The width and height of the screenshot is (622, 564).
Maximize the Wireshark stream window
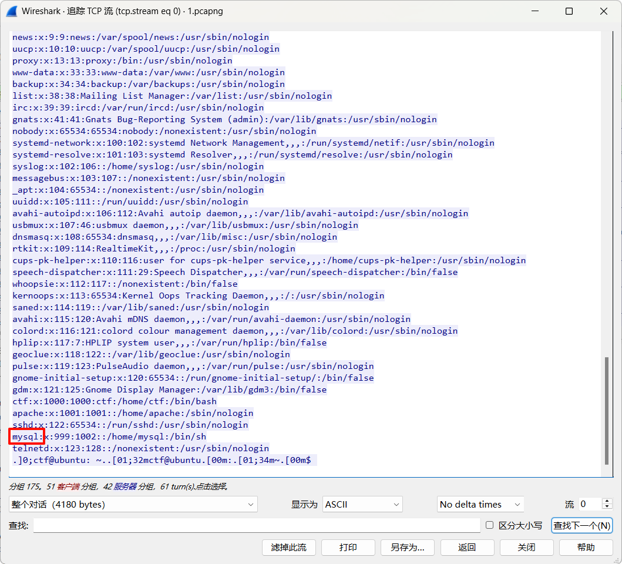pyautogui.click(x=569, y=11)
